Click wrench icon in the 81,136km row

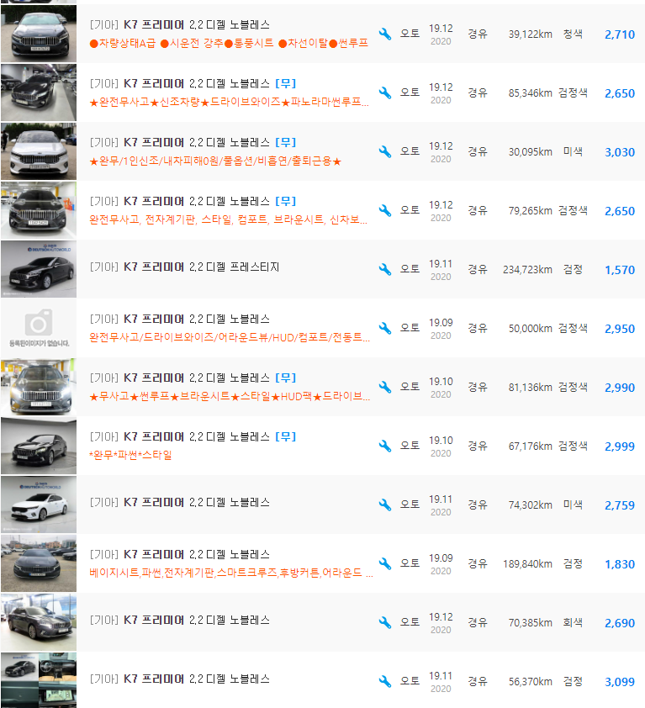(385, 388)
